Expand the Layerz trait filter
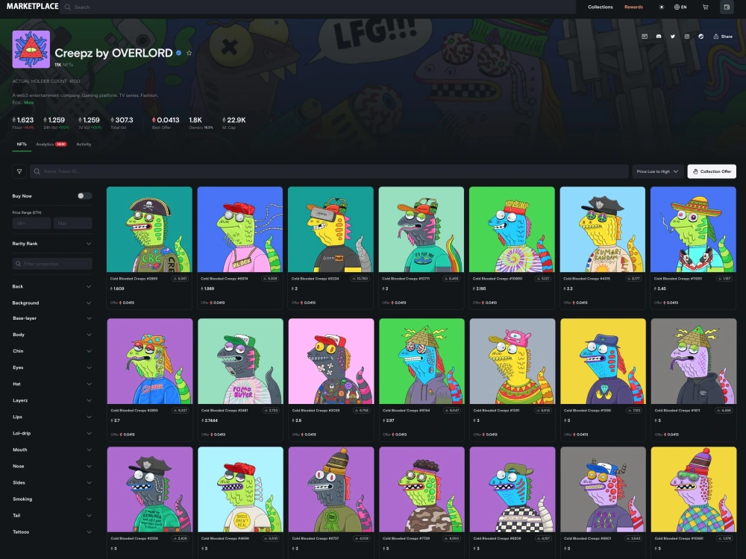Viewport: 746px width, 559px height. tap(51, 401)
